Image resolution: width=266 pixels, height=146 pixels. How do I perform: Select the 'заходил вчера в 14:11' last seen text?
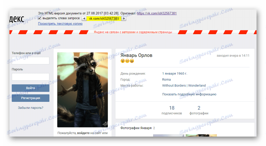pyautogui.click(x=233, y=55)
